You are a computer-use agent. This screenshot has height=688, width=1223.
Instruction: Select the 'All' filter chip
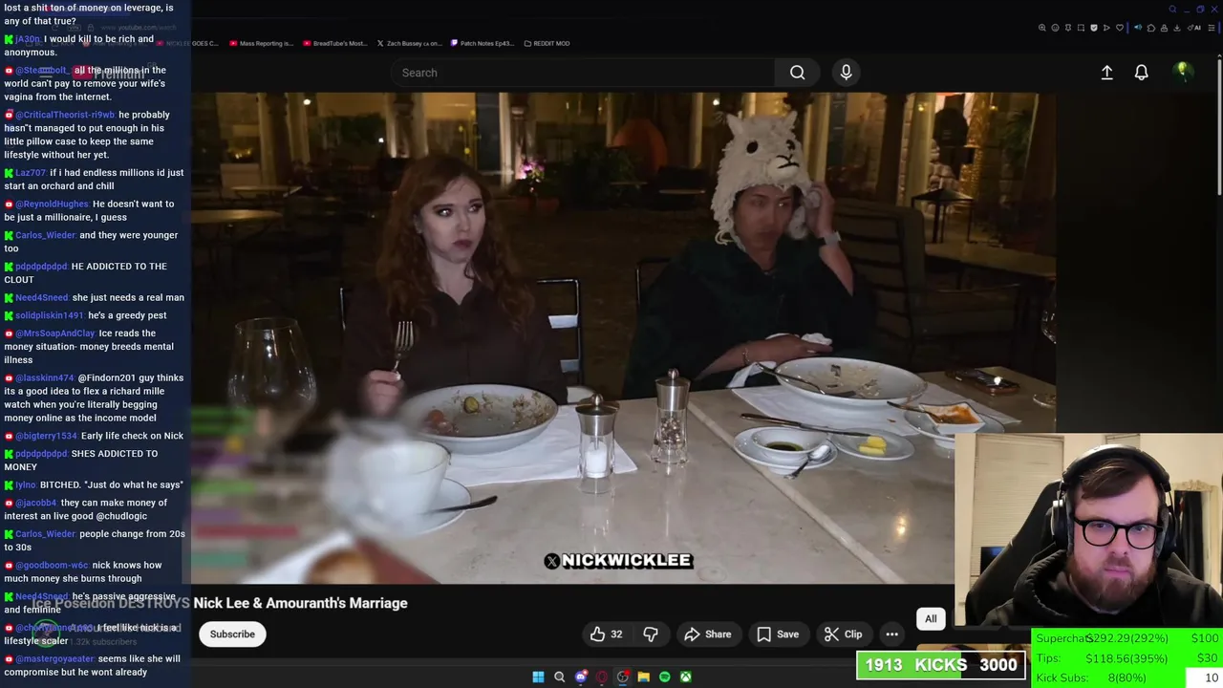click(x=931, y=618)
